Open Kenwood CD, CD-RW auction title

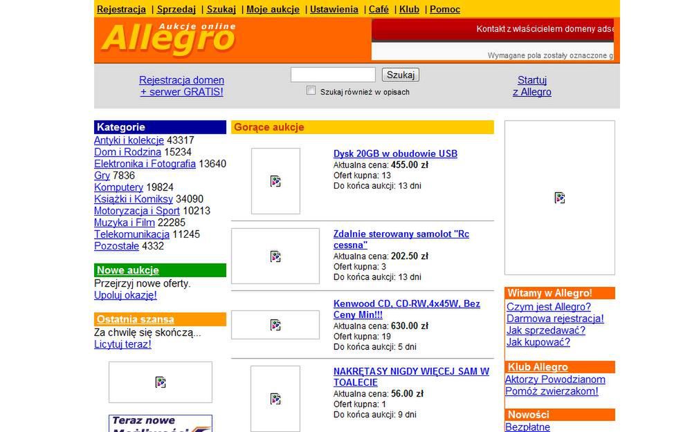(x=406, y=309)
